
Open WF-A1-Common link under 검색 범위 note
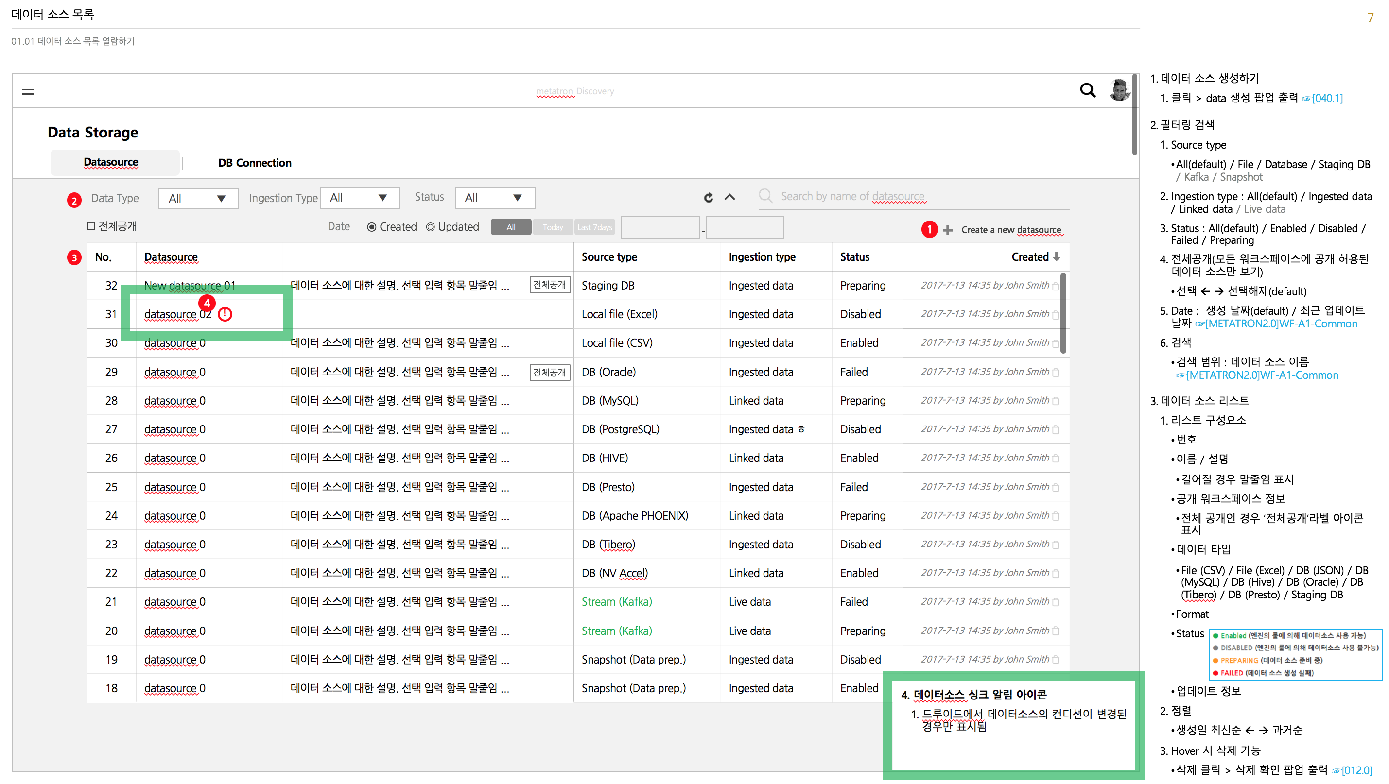click(1257, 375)
